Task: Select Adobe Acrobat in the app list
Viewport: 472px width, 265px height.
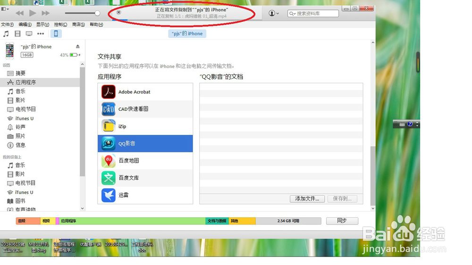Action: 145,92
